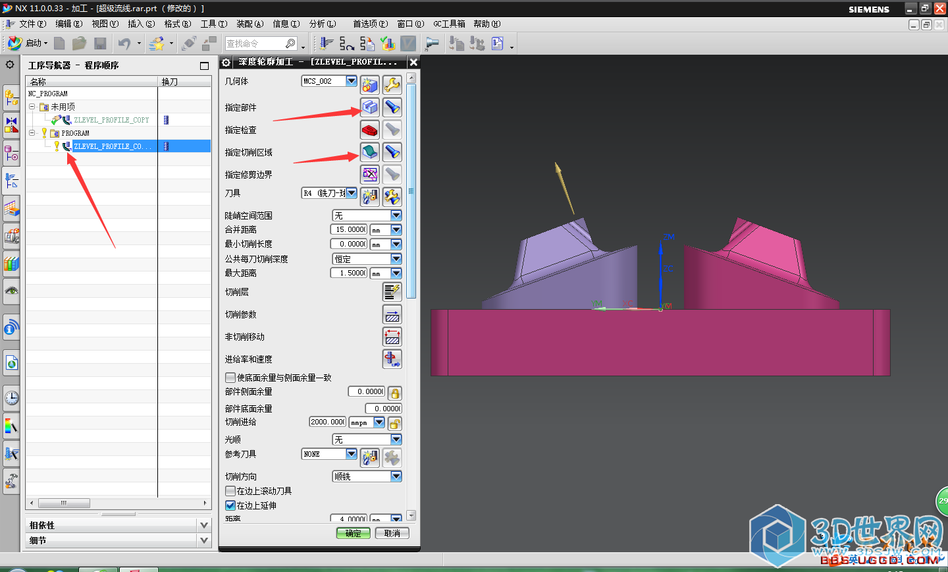
Task: Click the new geometry icon next to MCS_002
Action: pos(370,85)
